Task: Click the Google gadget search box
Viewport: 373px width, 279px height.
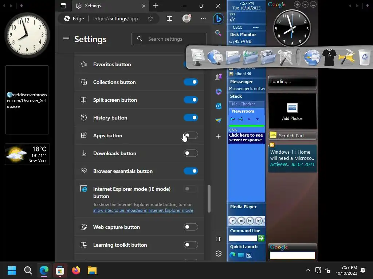Action: click(292, 255)
